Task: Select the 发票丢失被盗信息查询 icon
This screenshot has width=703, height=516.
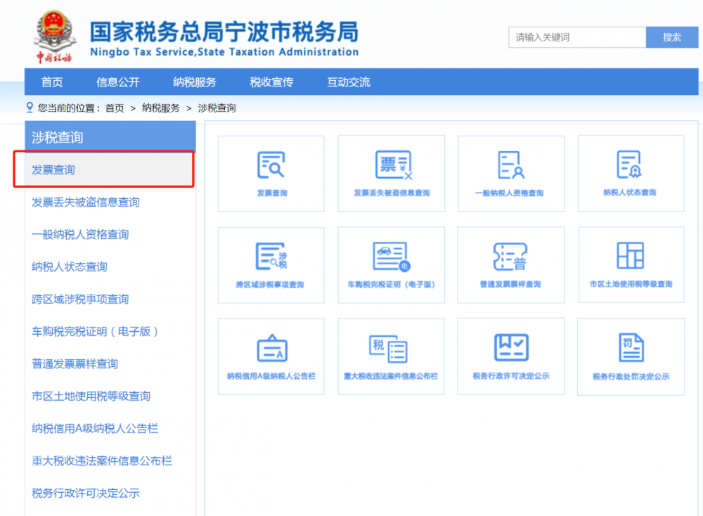Action: tap(391, 173)
